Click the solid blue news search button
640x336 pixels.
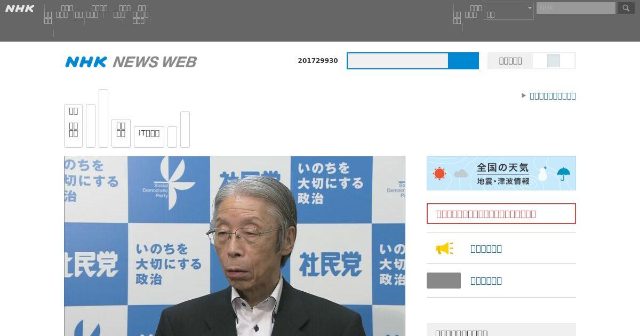(x=463, y=61)
